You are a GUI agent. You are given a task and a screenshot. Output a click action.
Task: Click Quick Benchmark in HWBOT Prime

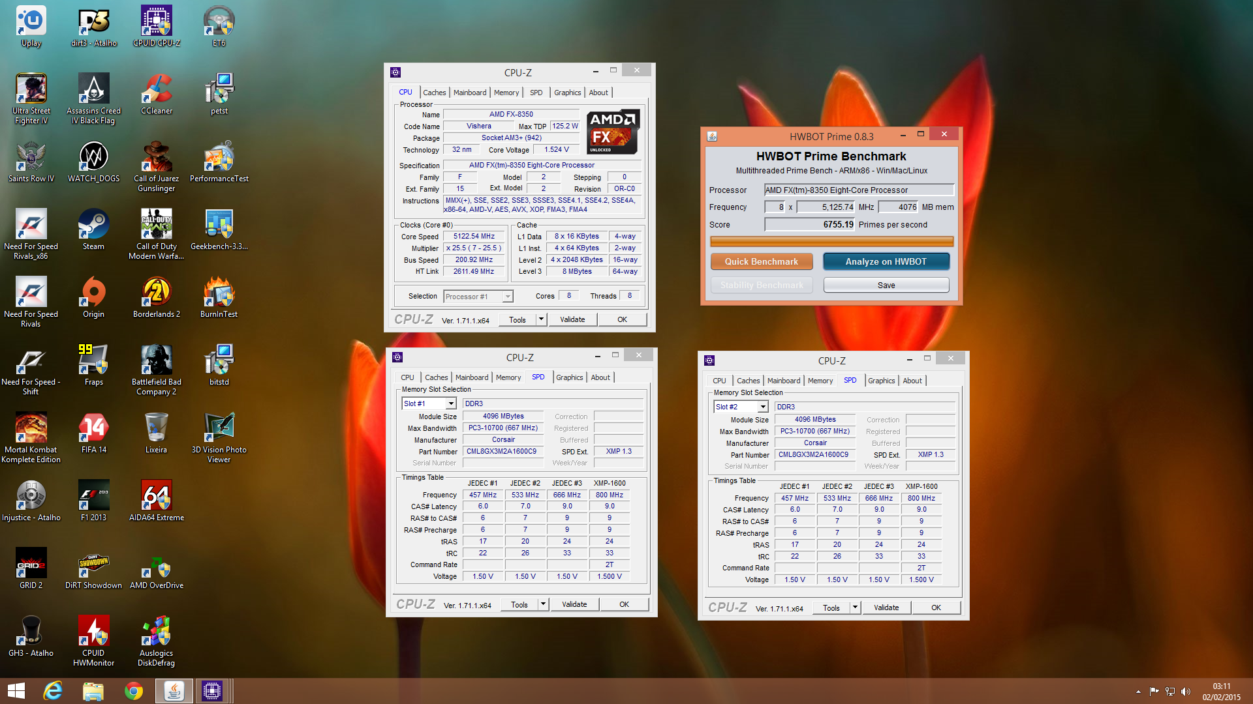pos(762,261)
